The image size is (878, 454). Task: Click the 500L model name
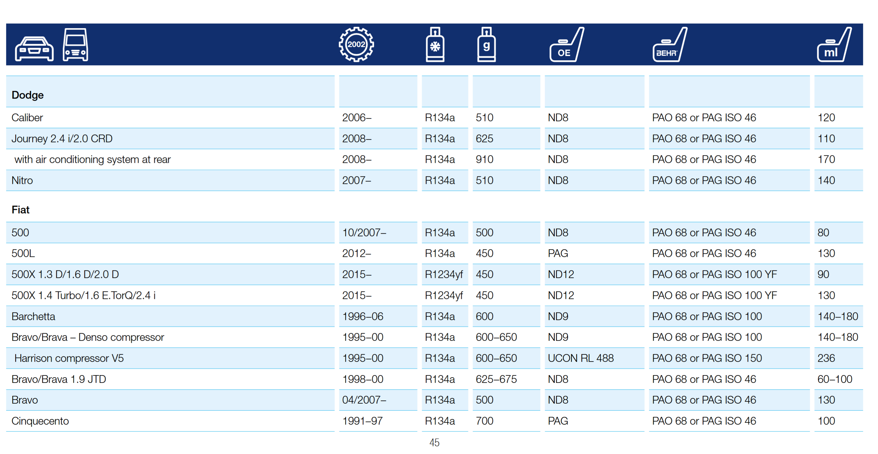tap(23, 253)
